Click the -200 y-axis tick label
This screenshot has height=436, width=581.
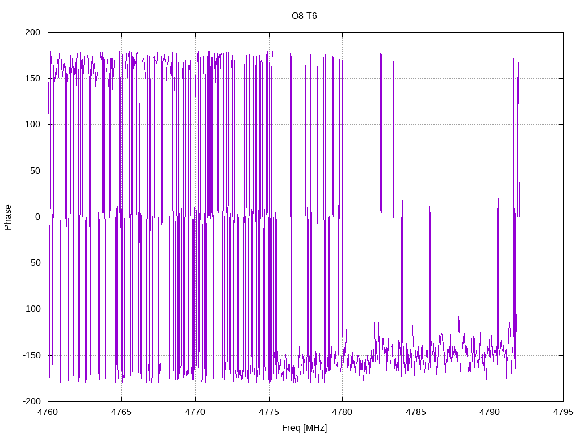32,401
